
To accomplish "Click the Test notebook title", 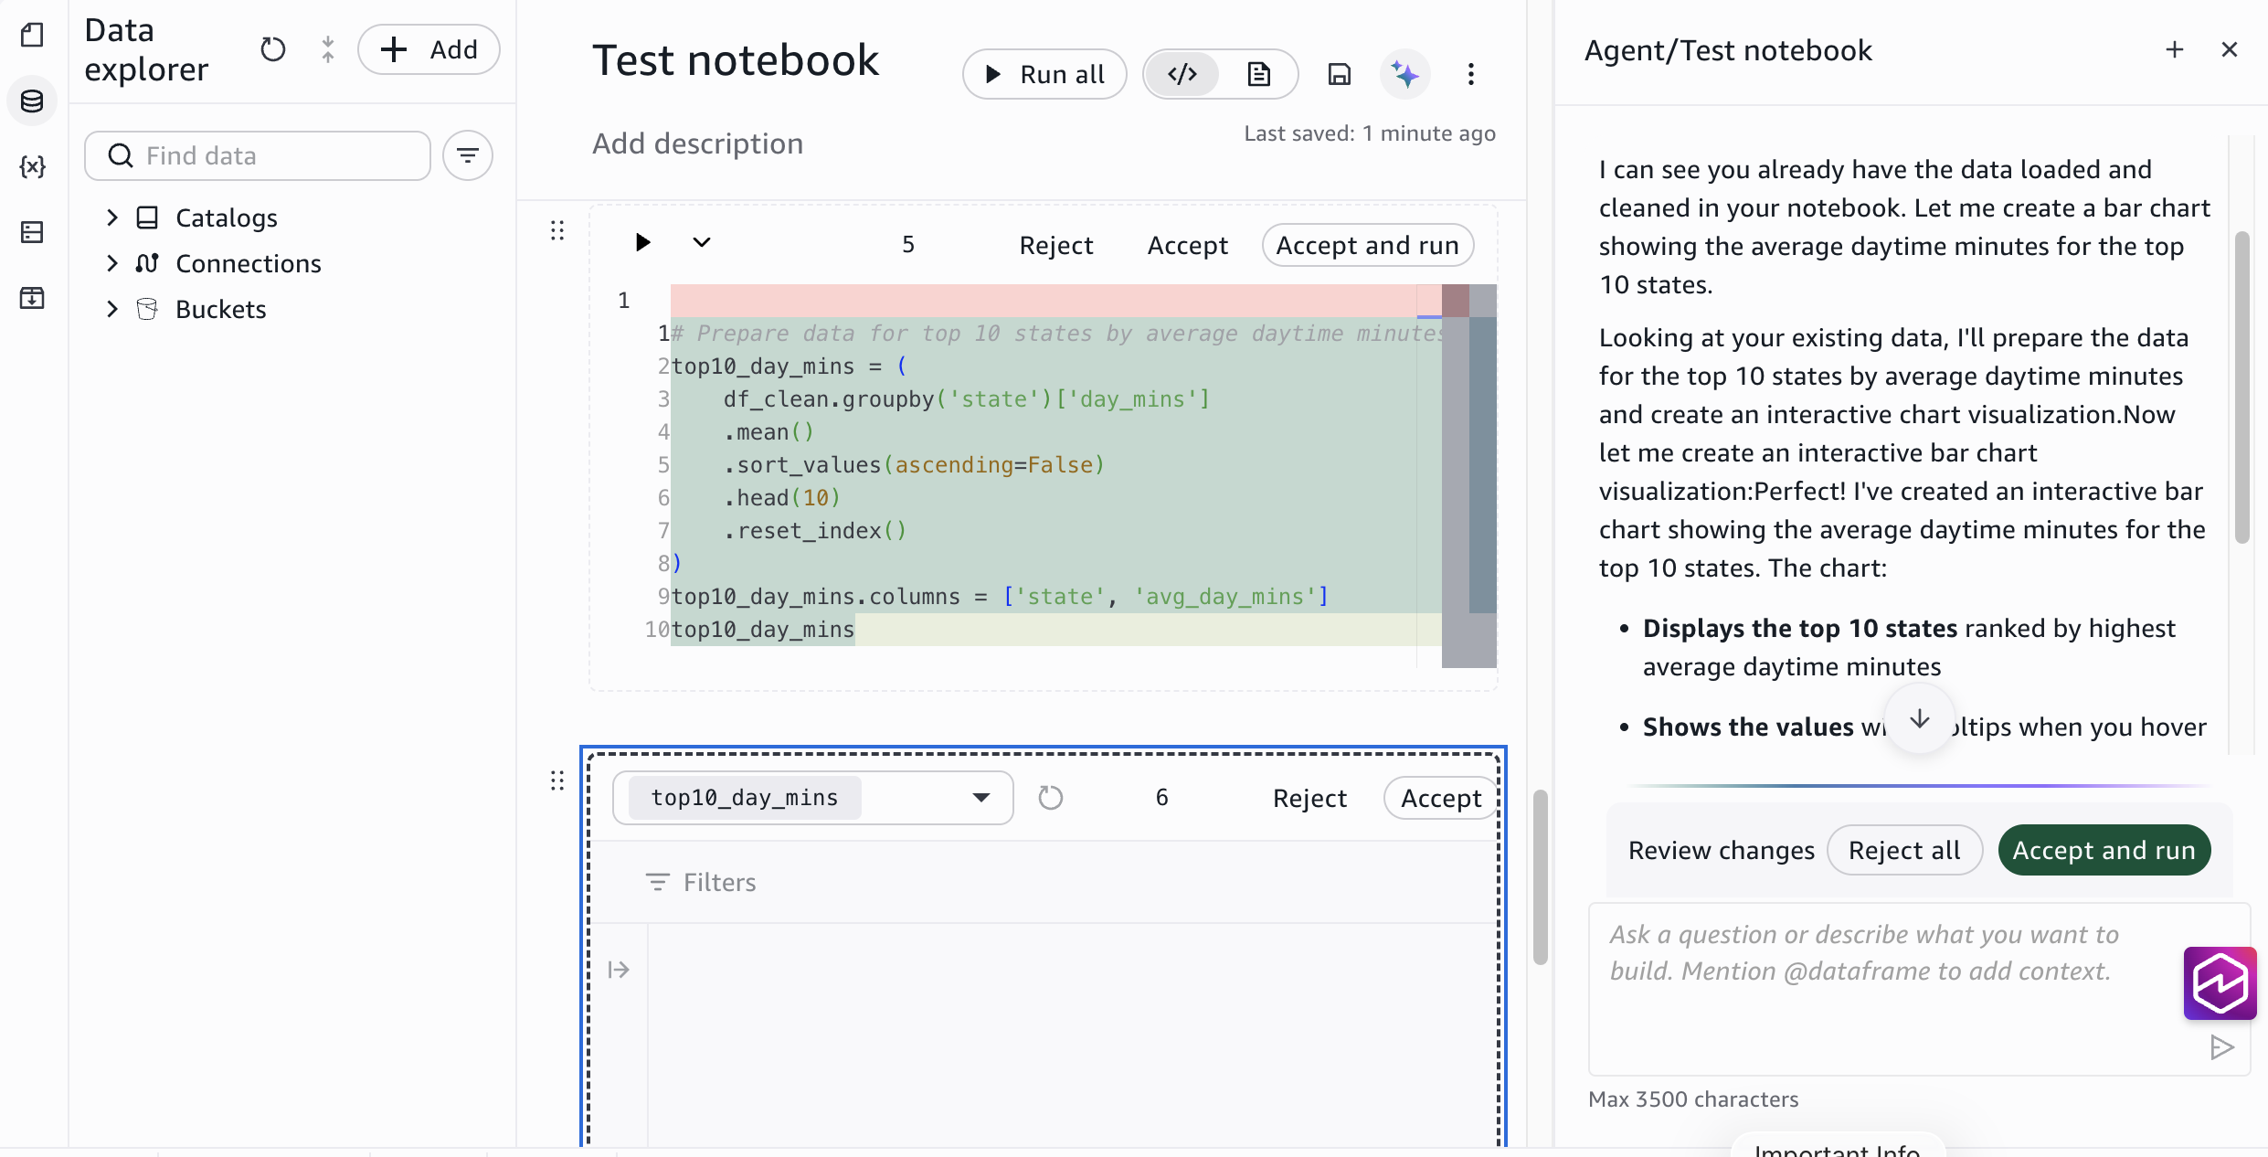I will [736, 60].
